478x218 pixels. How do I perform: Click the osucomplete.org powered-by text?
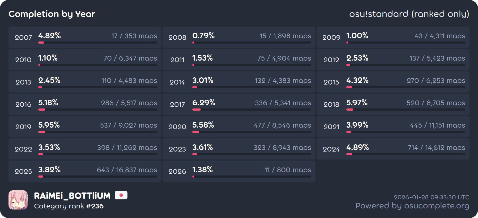[412, 206]
